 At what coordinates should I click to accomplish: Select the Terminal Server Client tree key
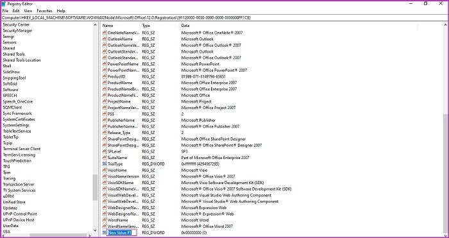coord(22,149)
